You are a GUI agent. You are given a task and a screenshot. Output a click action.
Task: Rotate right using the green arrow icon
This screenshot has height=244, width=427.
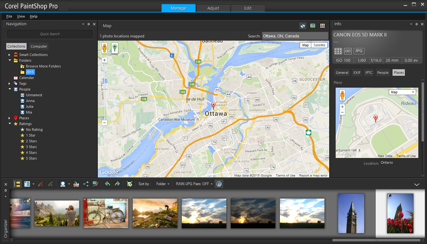[x=117, y=184]
